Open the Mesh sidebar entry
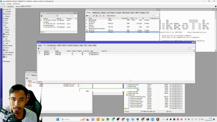This screenshot has width=217, height=122. click(x=6, y=23)
